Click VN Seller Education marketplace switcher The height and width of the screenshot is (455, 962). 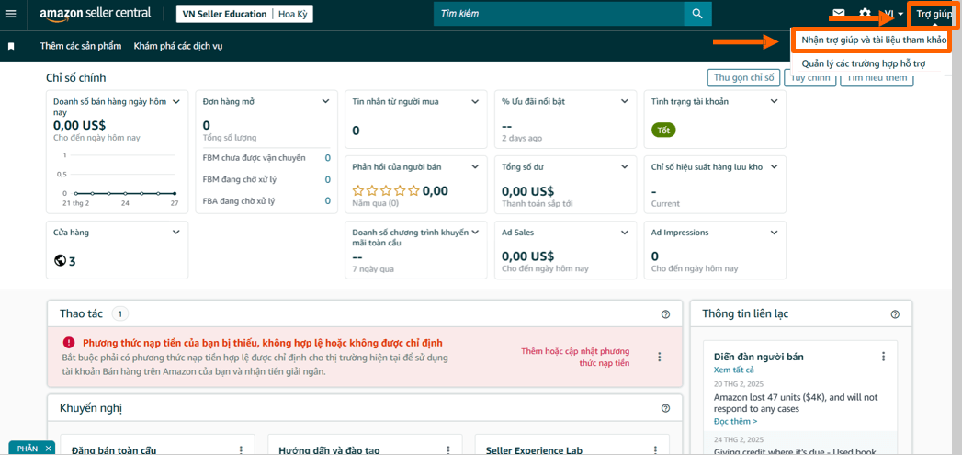coord(244,14)
